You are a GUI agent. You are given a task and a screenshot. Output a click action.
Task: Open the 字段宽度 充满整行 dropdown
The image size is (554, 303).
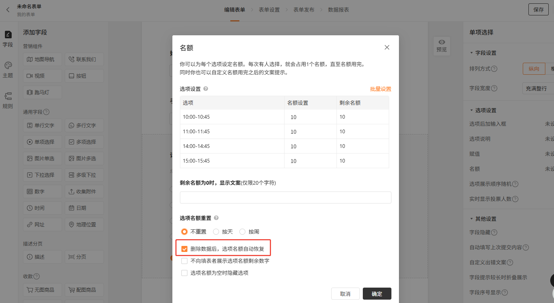pos(538,89)
